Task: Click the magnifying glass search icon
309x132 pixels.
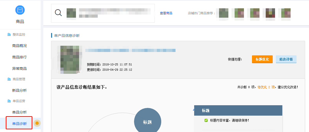Action: click(58, 13)
